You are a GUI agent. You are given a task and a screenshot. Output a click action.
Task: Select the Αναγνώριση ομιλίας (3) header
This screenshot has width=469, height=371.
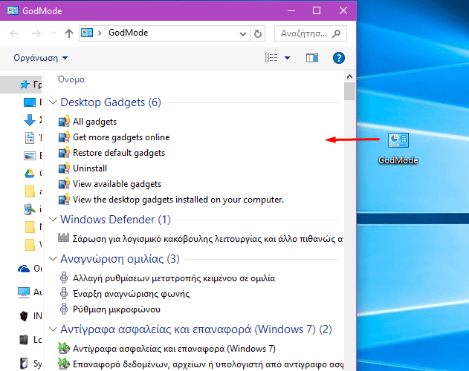point(120,259)
